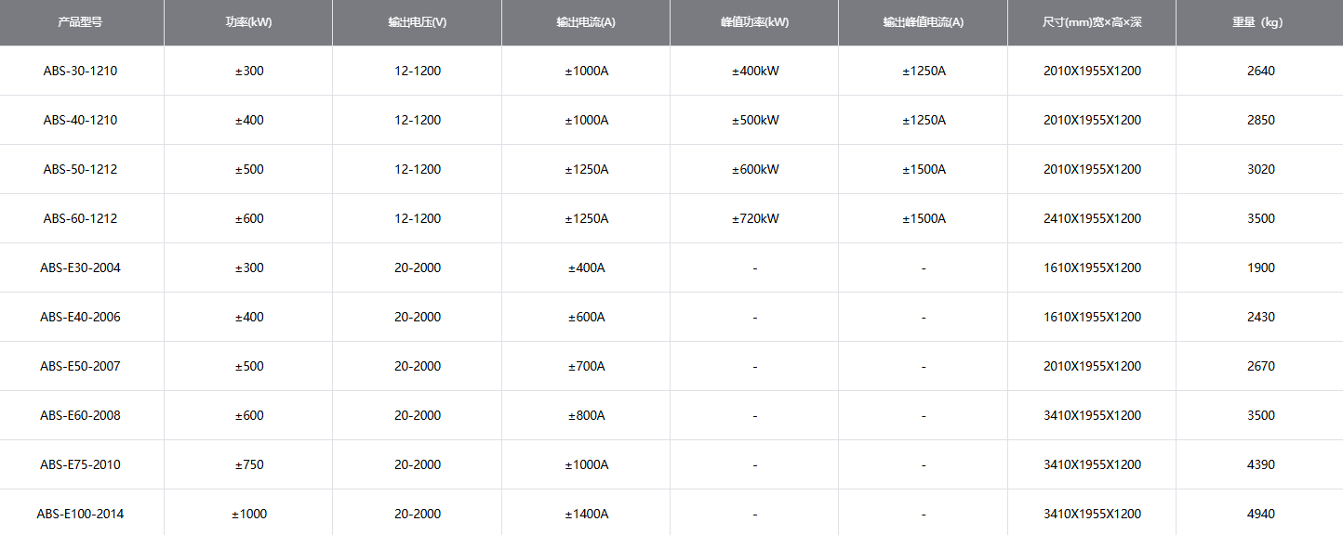This screenshot has height=535, width=1343.
Task: Click the 输出电流(A) column header
Action: [x=586, y=22]
